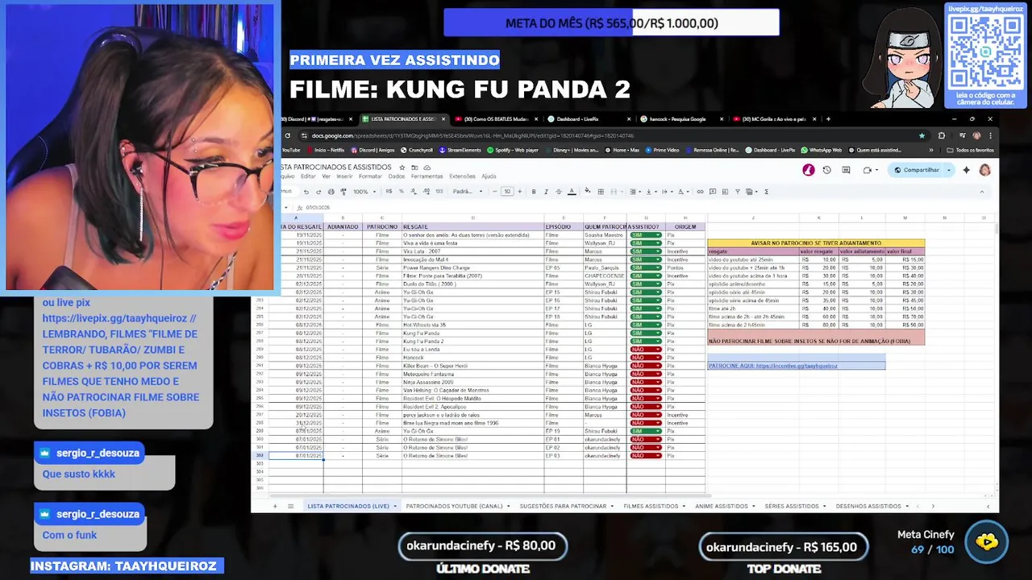Open the text color picker
This screenshot has height=580, width=1032.
[x=572, y=192]
